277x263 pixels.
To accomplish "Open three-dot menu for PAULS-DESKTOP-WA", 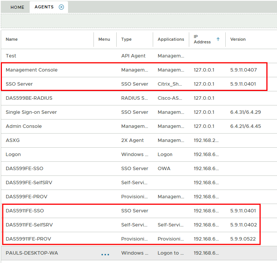I will (x=105, y=254).
